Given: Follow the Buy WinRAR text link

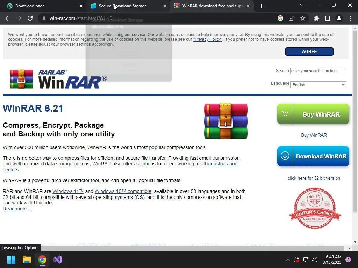Looking at the screenshot, I should (314, 135).
